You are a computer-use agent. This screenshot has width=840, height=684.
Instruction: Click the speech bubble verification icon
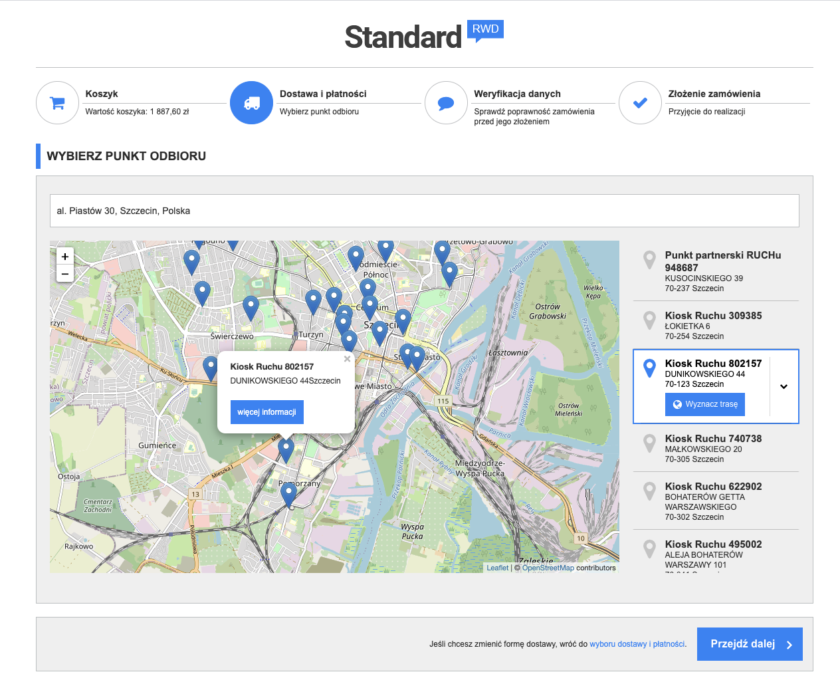446,103
